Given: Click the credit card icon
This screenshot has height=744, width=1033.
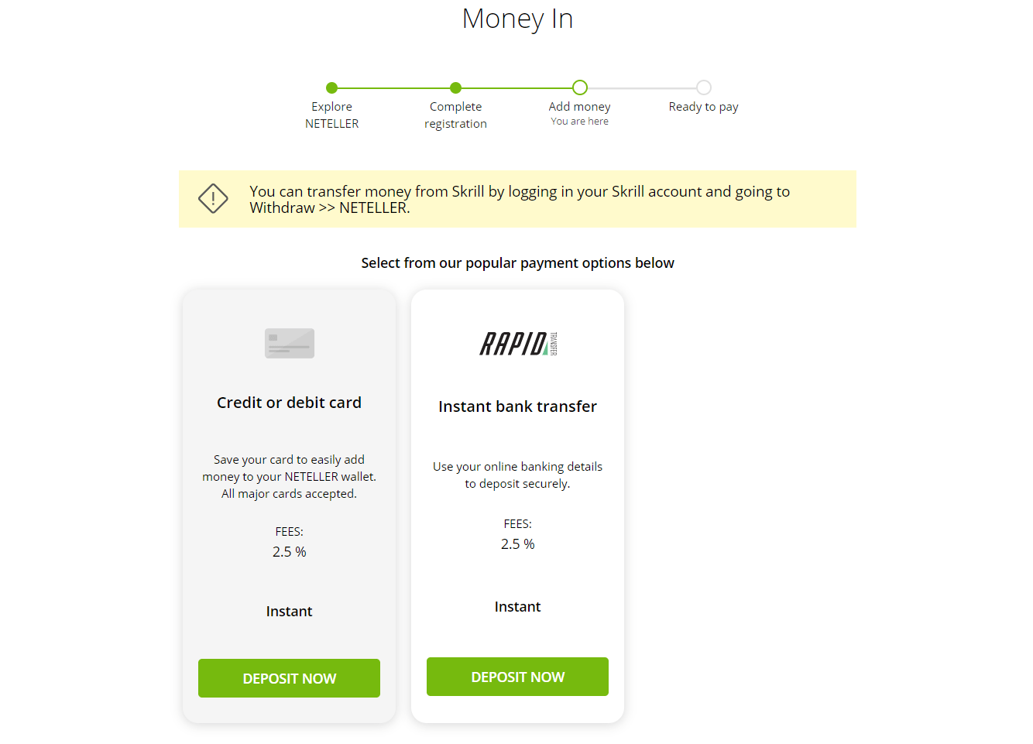Looking at the screenshot, I should tap(290, 343).
